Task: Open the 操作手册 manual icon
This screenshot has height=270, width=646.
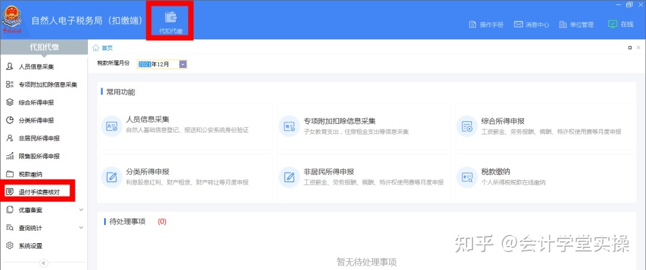Action: pos(473,24)
